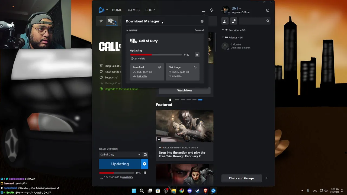
Task: Open Support link
Action: click(x=109, y=77)
